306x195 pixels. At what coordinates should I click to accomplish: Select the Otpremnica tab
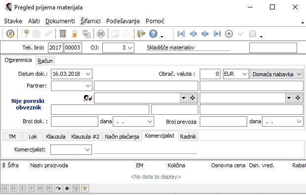pyautogui.click(x=18, y=60)
